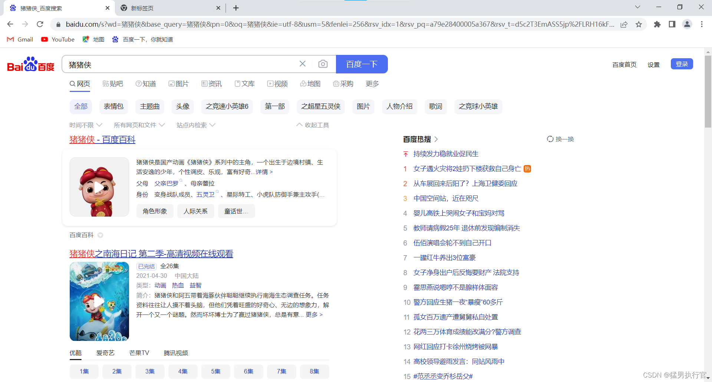Click the 登录 button
Image resolution: width=712 pixels, height=382 pixels.
(x=682, y=64)
